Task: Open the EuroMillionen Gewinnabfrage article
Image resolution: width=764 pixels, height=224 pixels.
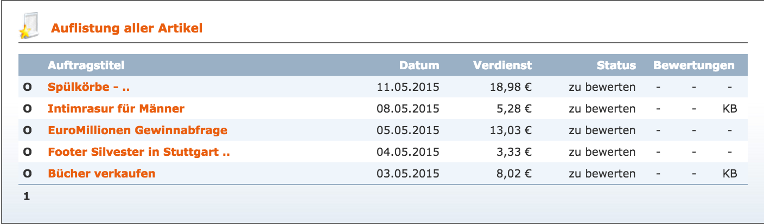Action: 137,130
